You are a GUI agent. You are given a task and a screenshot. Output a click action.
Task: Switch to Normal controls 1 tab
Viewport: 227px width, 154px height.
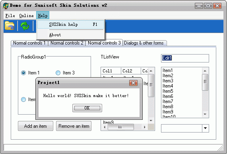click(x=29, y=43)
